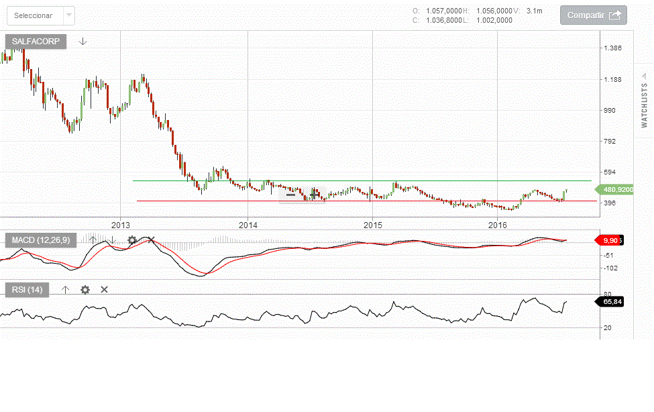Close the RSI (14) indicator panel
Screen dimensions: 654x412
click(x=104, y=289)
